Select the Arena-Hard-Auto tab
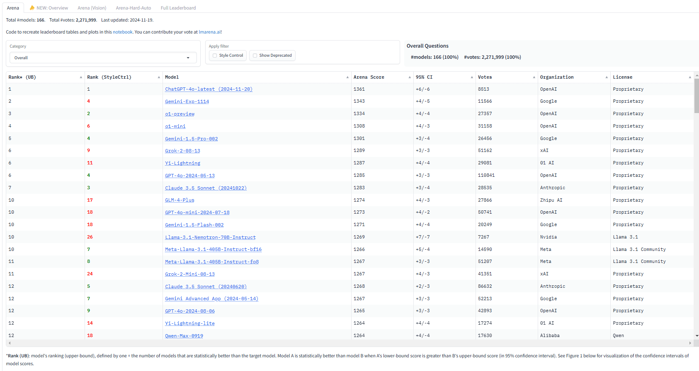This screenshot has height=371, width=699. [x=133, y=8]
